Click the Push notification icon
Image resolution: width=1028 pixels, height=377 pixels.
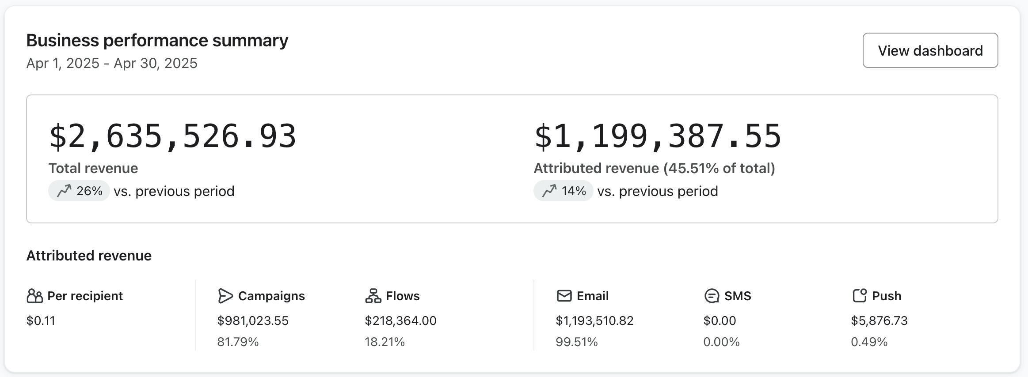point(859,296)
